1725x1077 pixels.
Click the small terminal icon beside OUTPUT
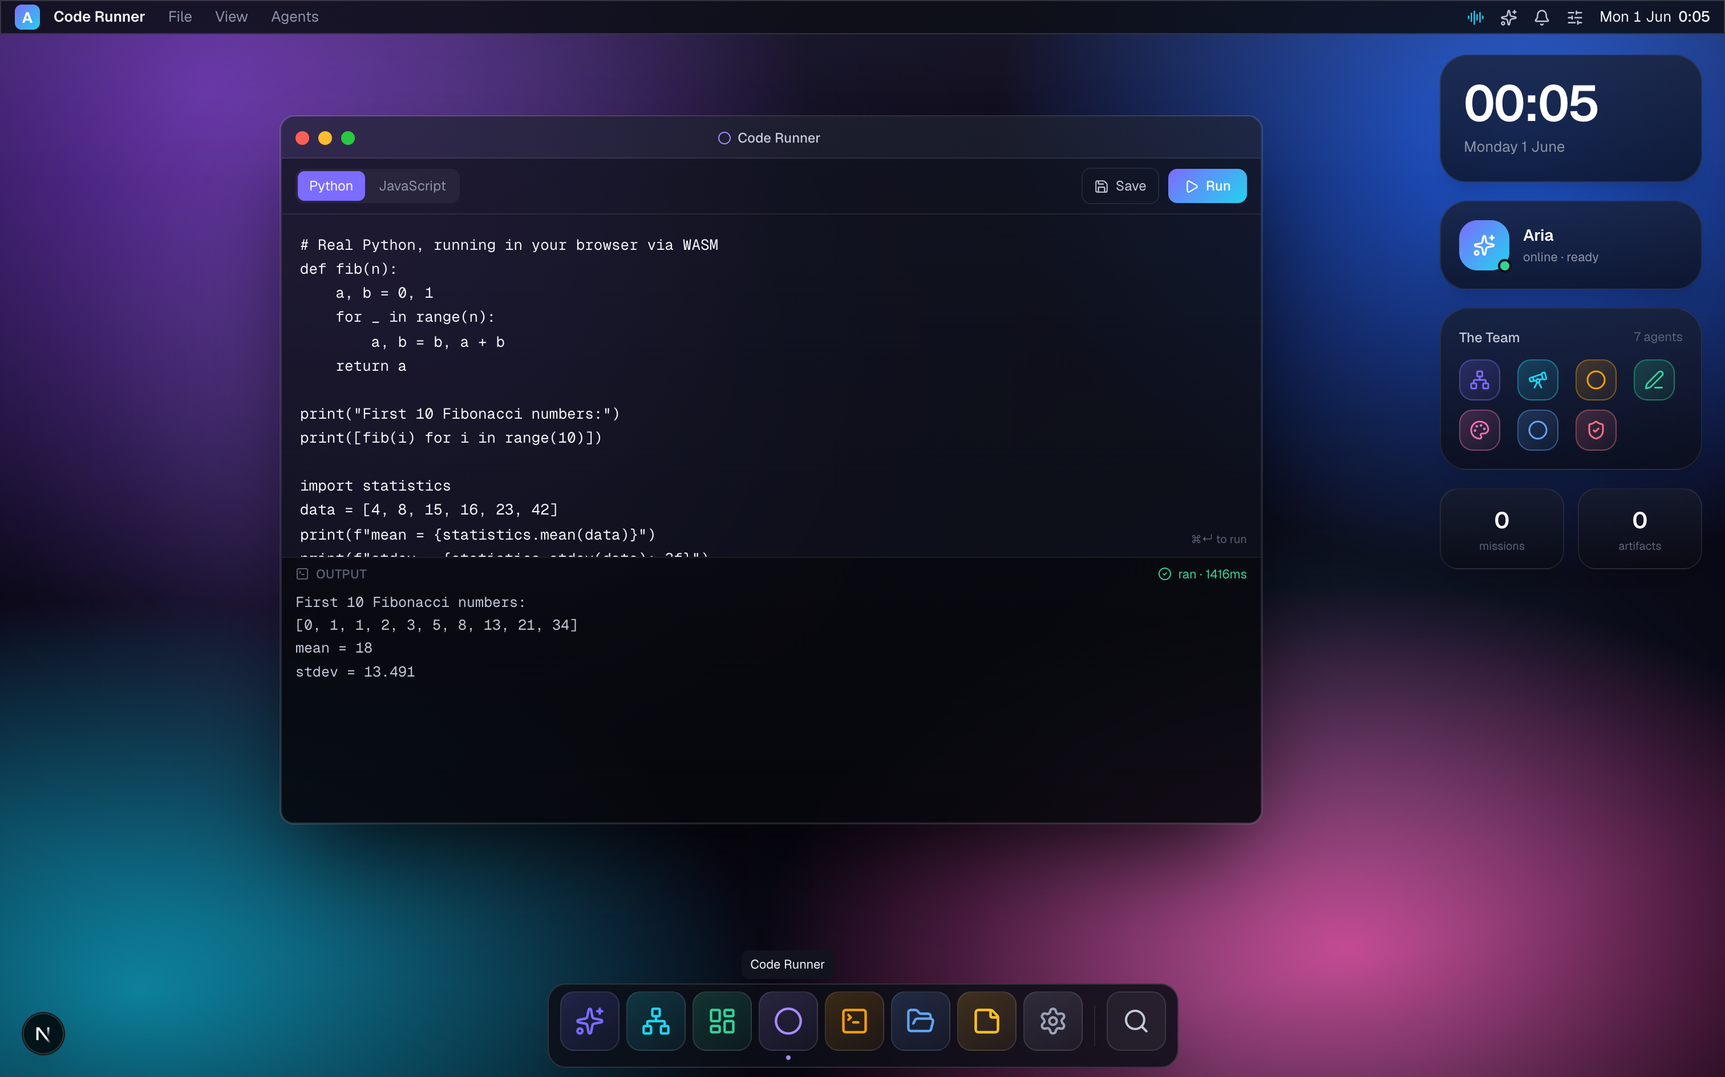[x=302, y=574]
